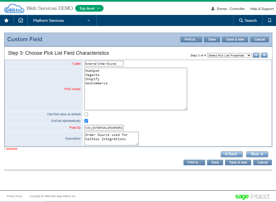
Task: Click inside the Pick Values text area
Action: pos(136,89)
